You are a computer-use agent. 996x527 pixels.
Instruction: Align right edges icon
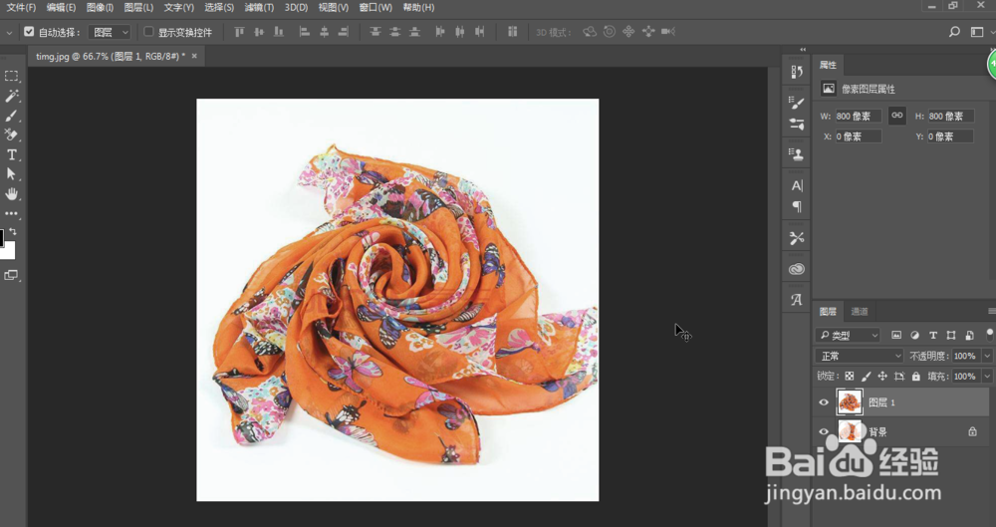(343, 32)
